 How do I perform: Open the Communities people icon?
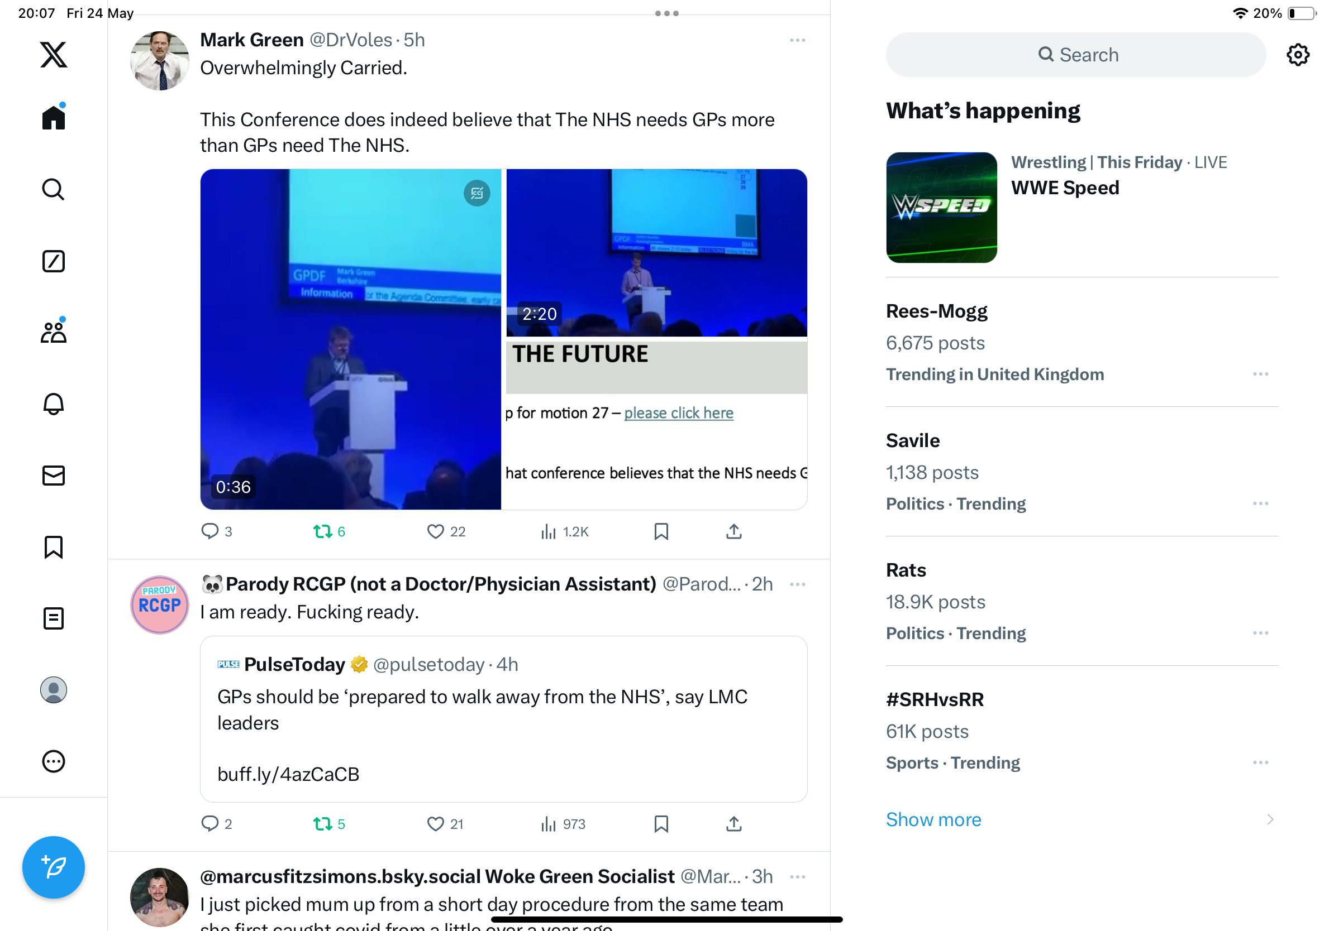(54, 332)
